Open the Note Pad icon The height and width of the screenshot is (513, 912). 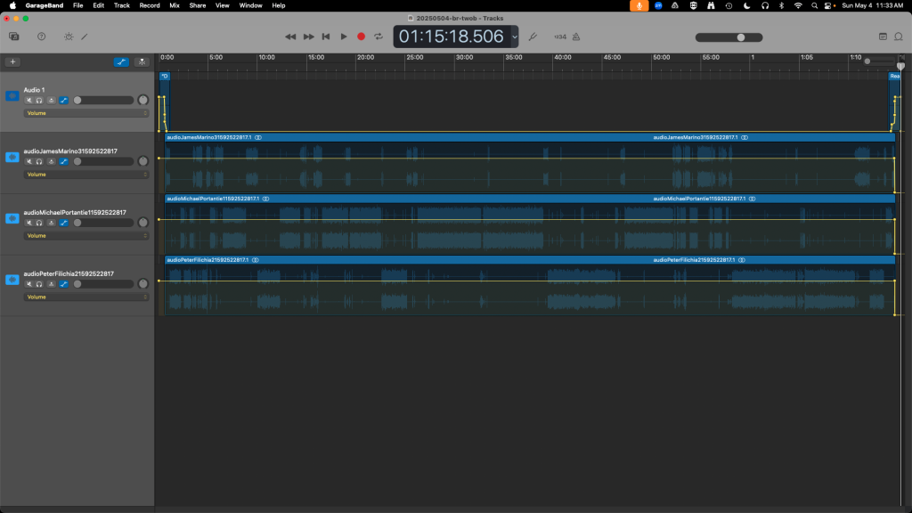[883, 37]
